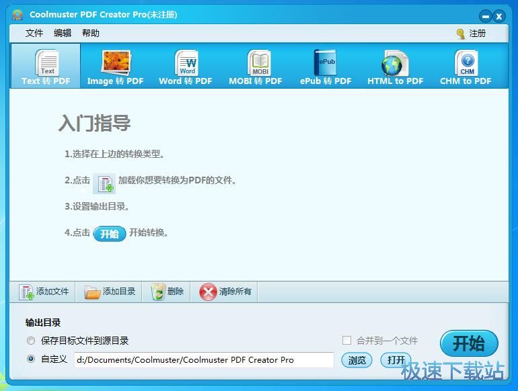Viewport: 518px width, 391px height.
Task: Click the output directory path field
Action: 204,360
